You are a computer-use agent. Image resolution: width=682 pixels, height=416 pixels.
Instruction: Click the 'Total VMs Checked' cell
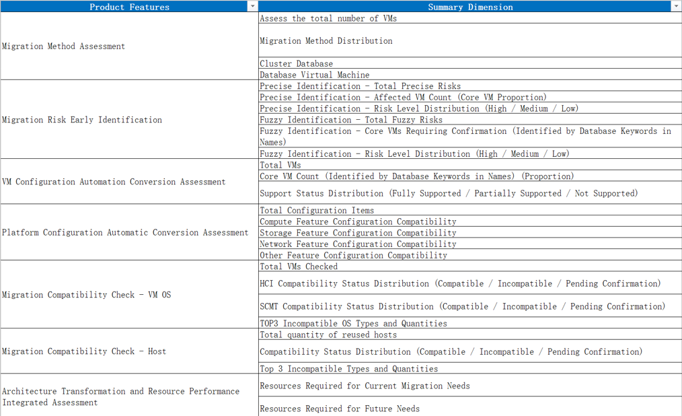coord(470,267)
